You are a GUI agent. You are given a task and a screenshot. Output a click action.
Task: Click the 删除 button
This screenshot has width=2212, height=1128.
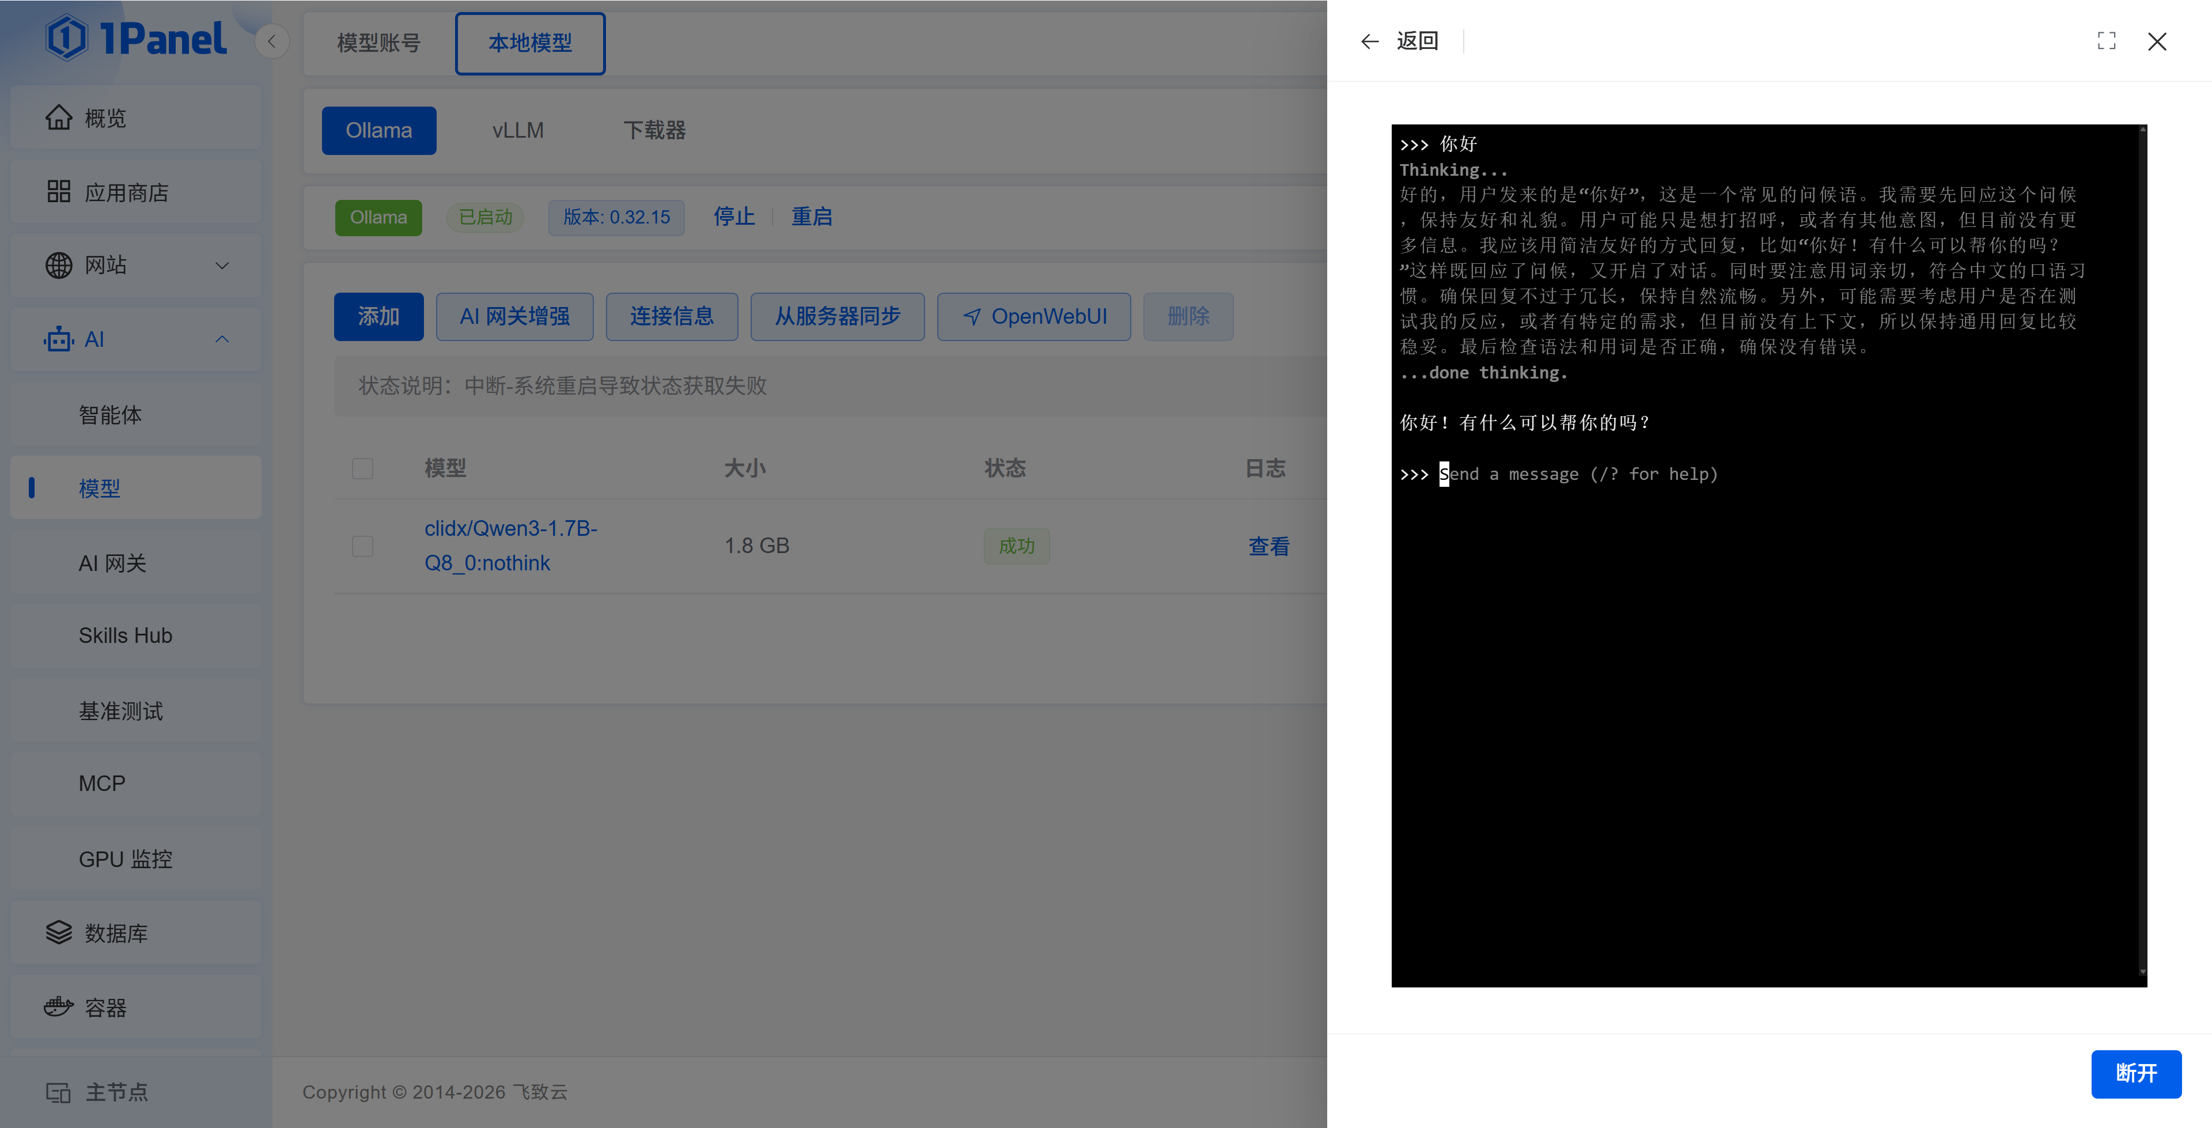click(x=1188, y=316)
